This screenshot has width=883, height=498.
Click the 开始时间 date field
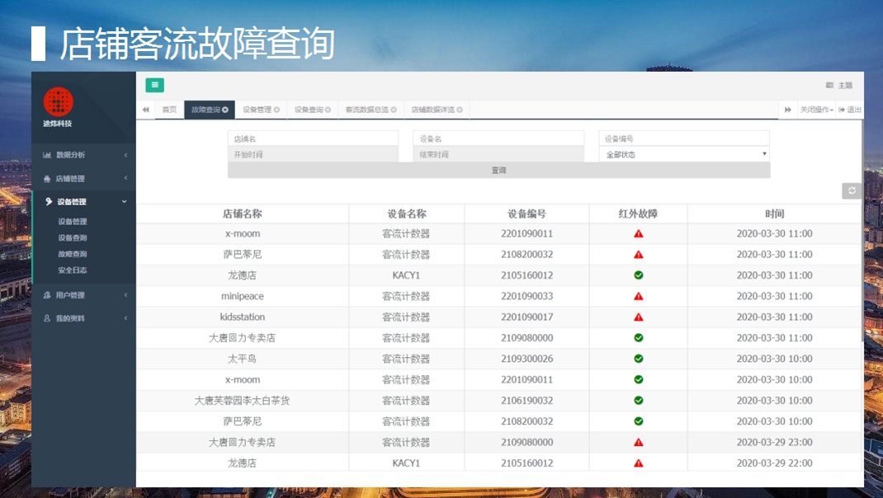click(x=313, y=154)
